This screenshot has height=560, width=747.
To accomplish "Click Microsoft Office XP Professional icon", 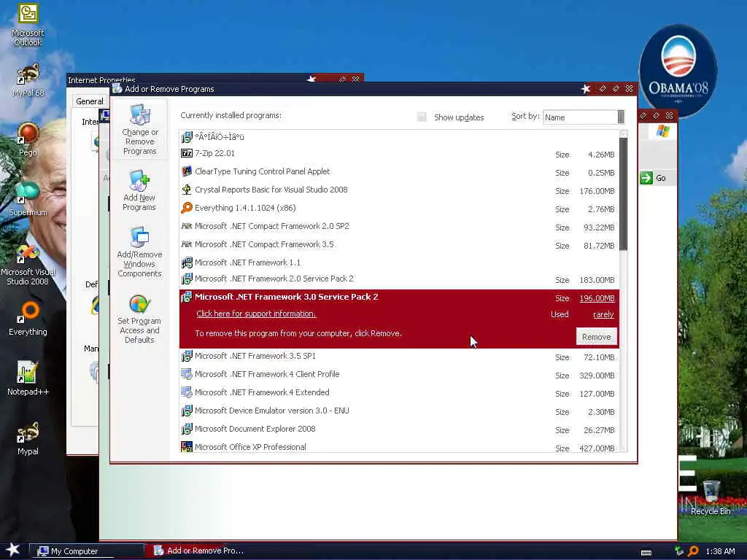I will pos(187,447).
